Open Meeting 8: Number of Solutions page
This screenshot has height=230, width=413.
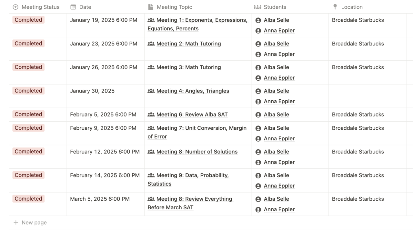pyautogui.click(x=197, y=152)
